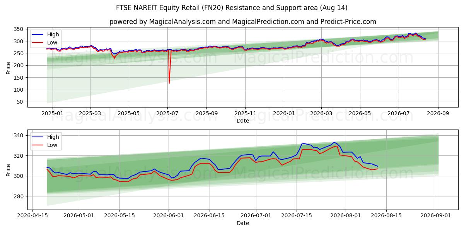Click the 2026-07-01 date tick
Screen dimensions: 464x232
click(x=256, y=216)
